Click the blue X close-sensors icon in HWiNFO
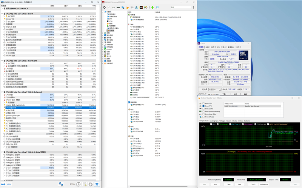 (97, 184)
